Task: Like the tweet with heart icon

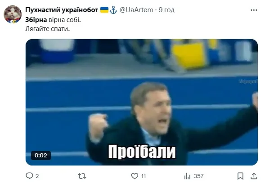Action: (x=135, y=176)
